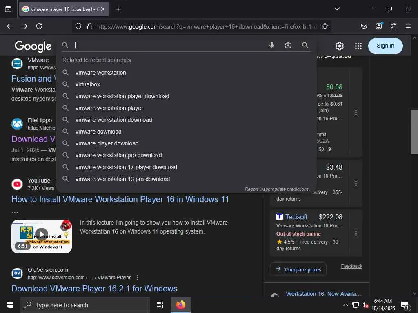Click the Sign in button
The image size is (418, 313).
[385, 46]
